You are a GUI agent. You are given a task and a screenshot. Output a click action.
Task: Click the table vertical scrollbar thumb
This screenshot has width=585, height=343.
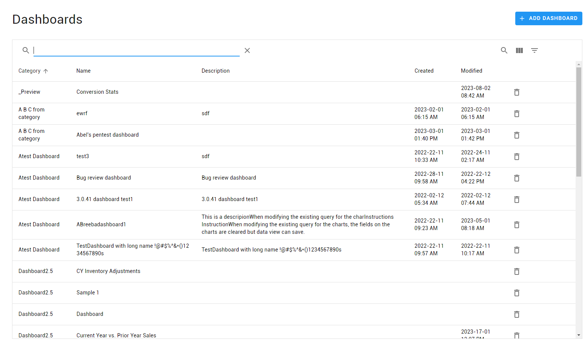point(579,122)
